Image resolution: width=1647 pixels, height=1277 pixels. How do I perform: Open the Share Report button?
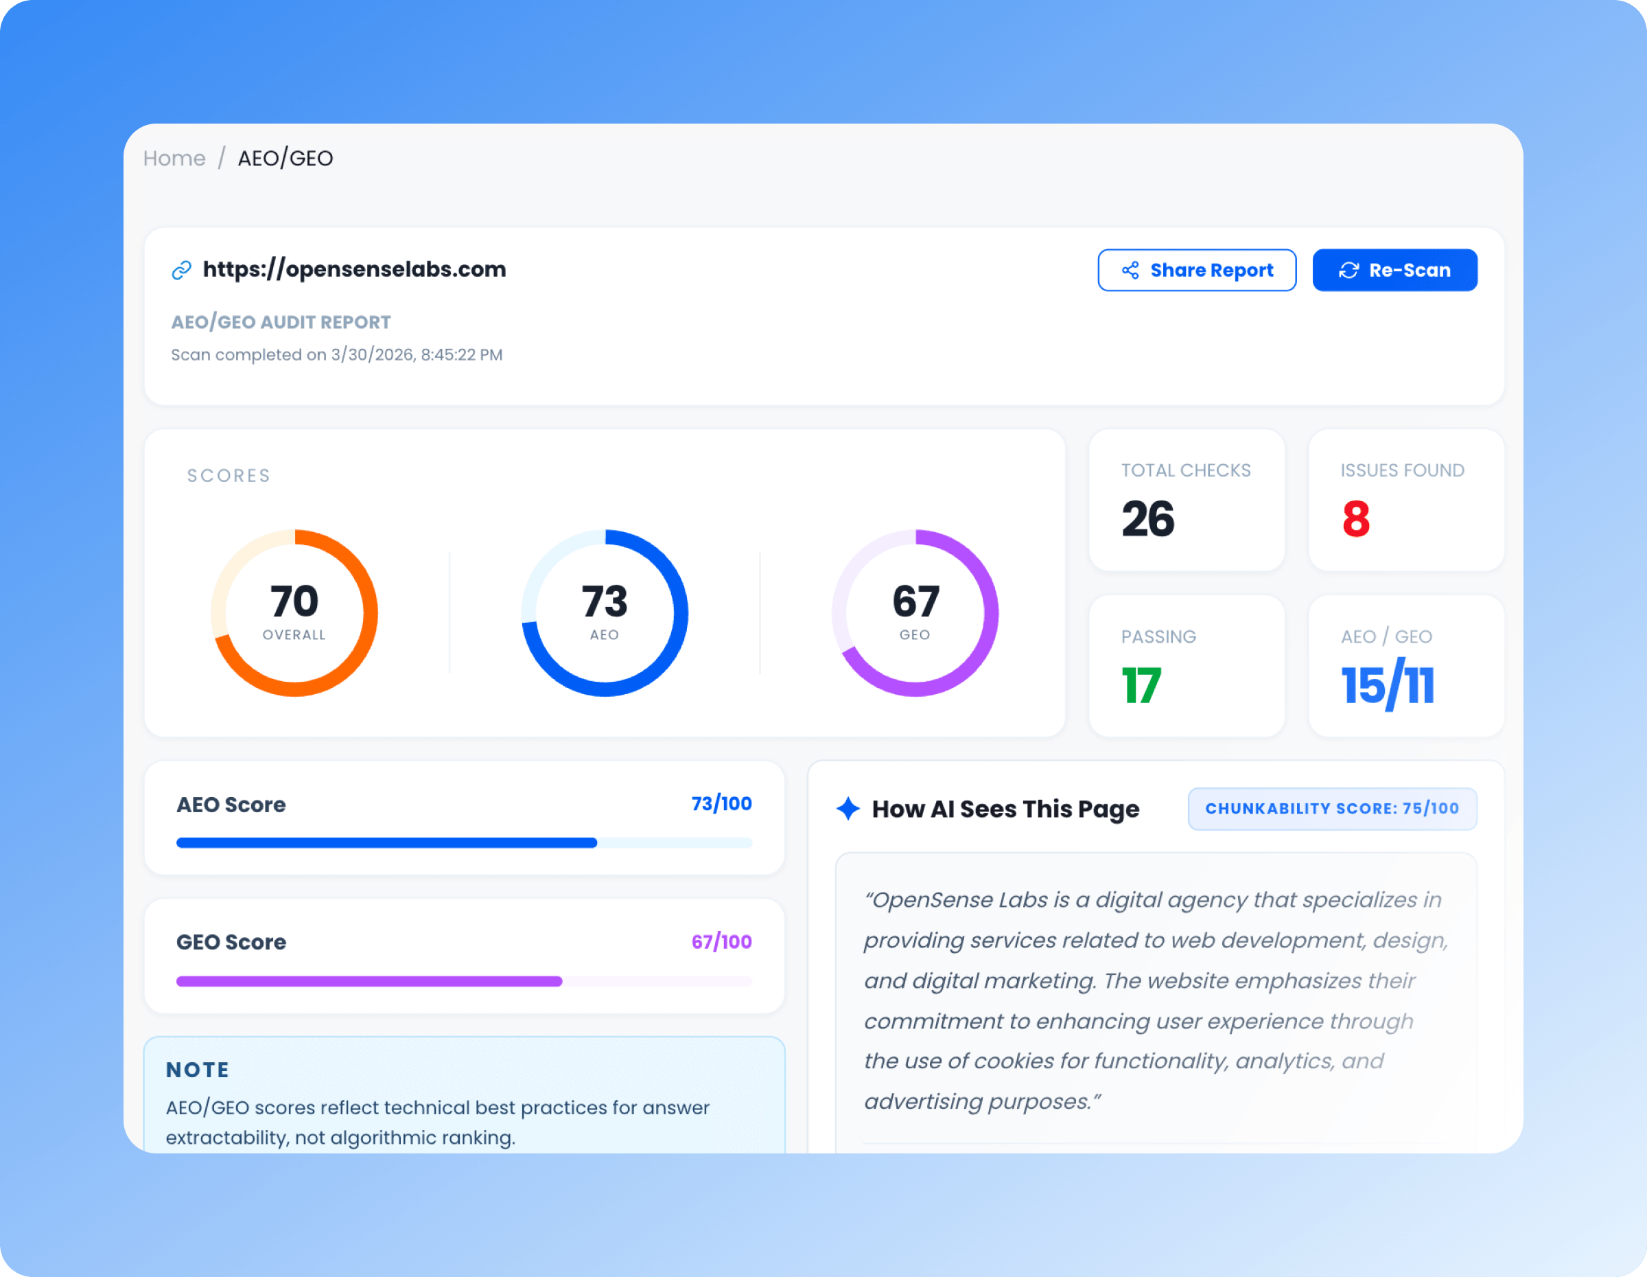coord(1197,270)
